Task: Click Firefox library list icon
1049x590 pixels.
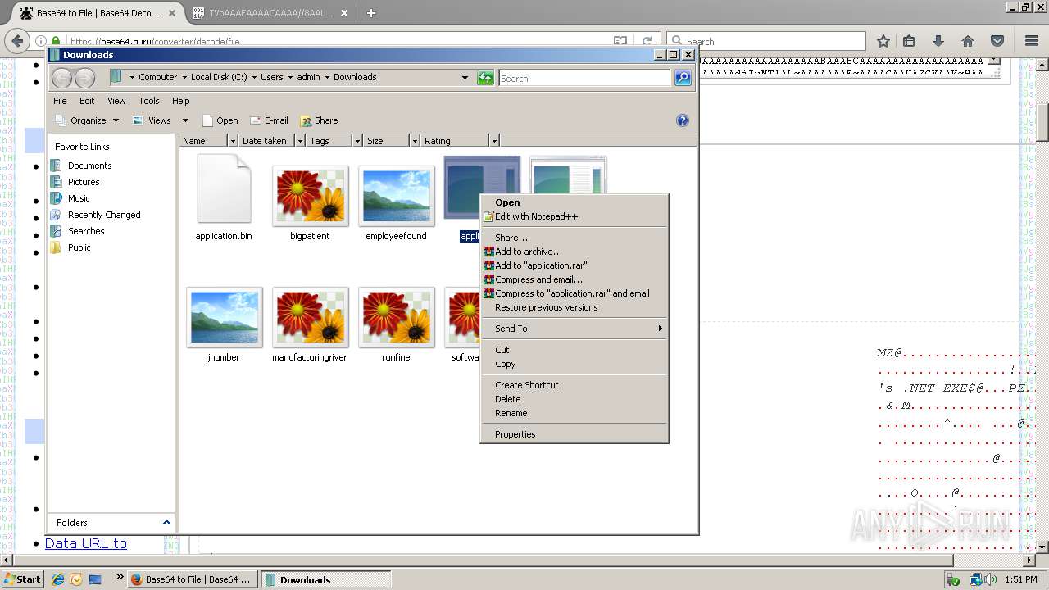Action: (x=909, y=41)
